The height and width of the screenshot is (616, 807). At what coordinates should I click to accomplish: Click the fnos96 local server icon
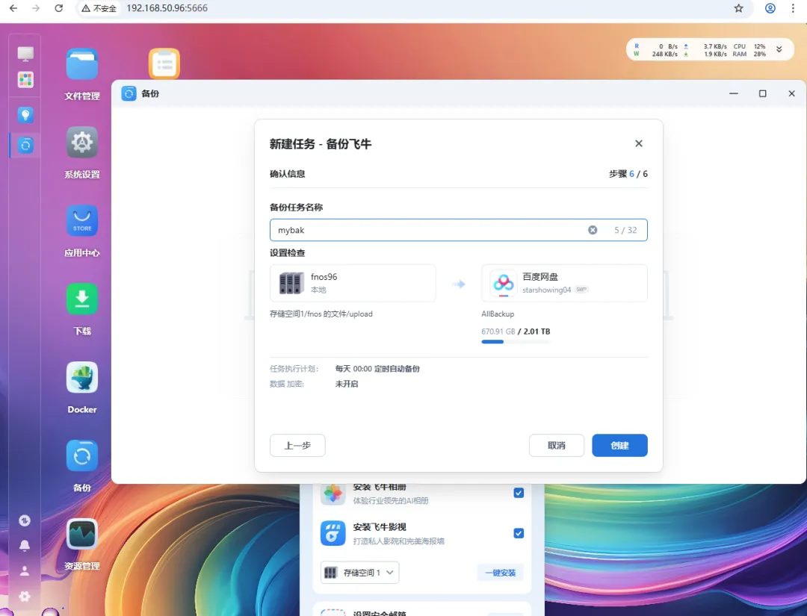click(x=291, y=283)
